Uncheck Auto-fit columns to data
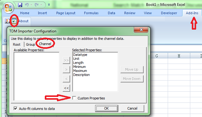202x117 pixels. pos(15,108)
